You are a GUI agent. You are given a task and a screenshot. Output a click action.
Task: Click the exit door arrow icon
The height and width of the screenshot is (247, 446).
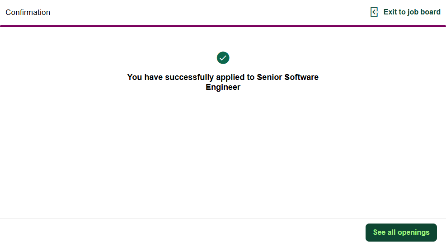[x=374, y=12]
